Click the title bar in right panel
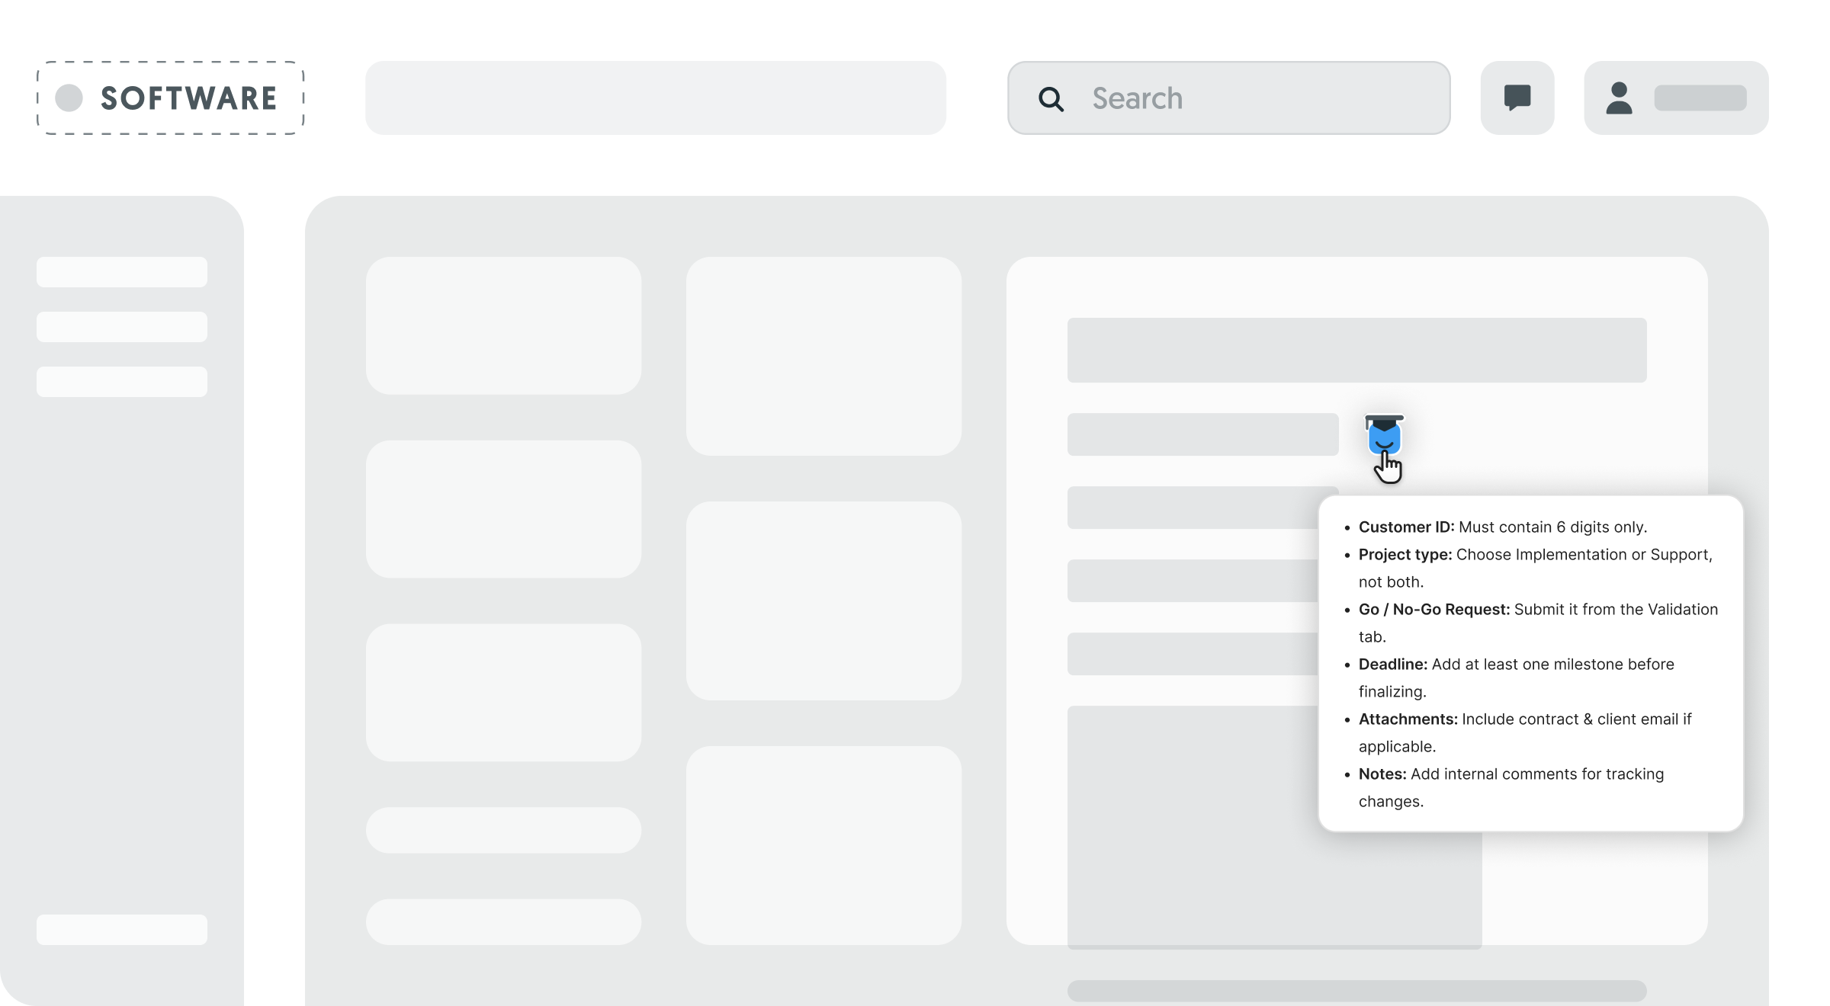 [1356, 350]
